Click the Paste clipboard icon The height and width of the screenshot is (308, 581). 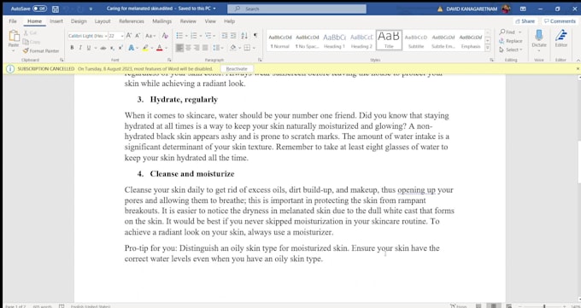(x=14, y=37)
